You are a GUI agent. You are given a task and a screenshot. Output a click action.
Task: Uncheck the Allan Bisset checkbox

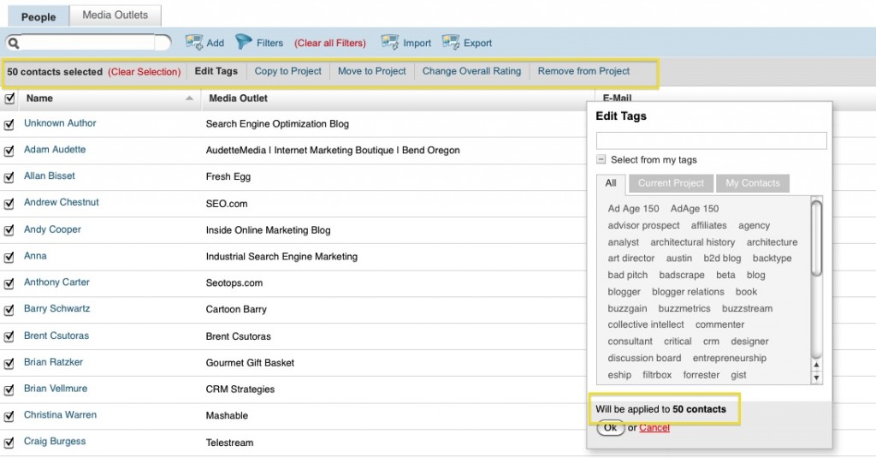point(9,177)
